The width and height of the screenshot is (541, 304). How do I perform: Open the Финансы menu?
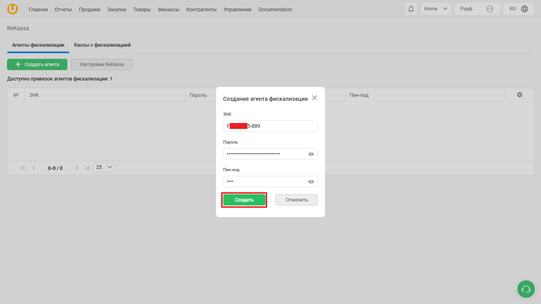coord(168,10)
